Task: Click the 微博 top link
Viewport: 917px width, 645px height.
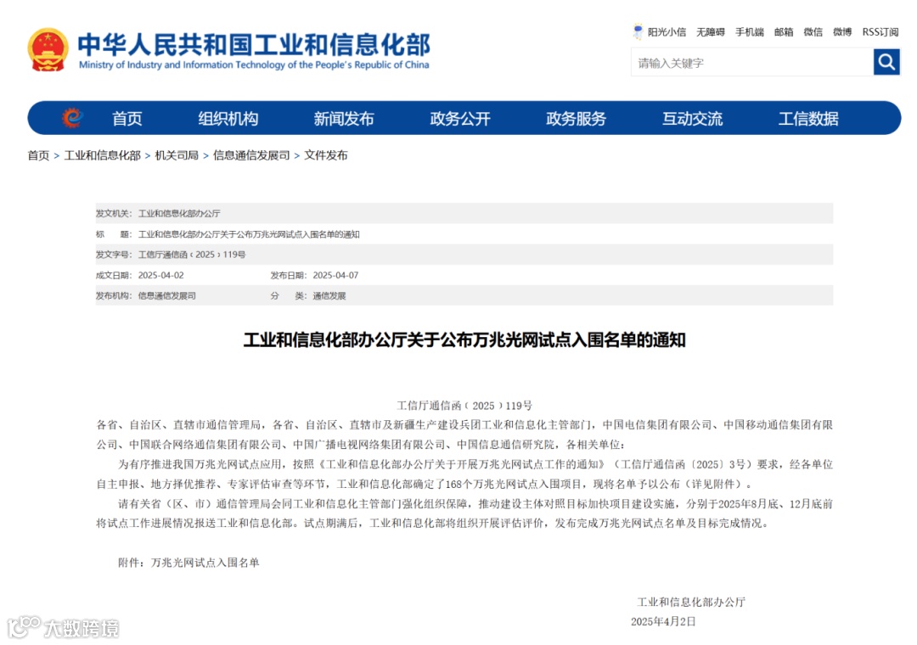Action: tap(842, 32)
